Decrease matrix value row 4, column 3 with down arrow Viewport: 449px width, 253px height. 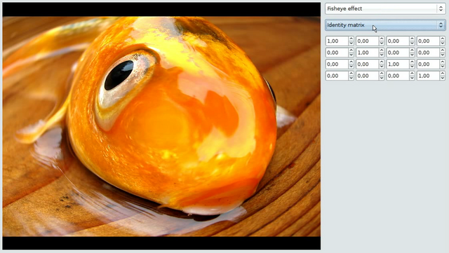[412, 78]
